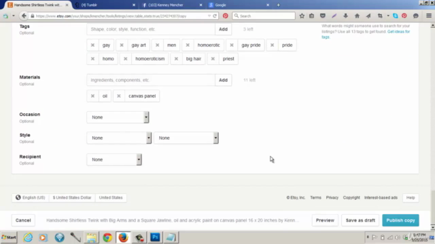The height and width of the screenshot is (244, 435).
Task: Remove the 'pride' tag
Action: coord(272,45)
